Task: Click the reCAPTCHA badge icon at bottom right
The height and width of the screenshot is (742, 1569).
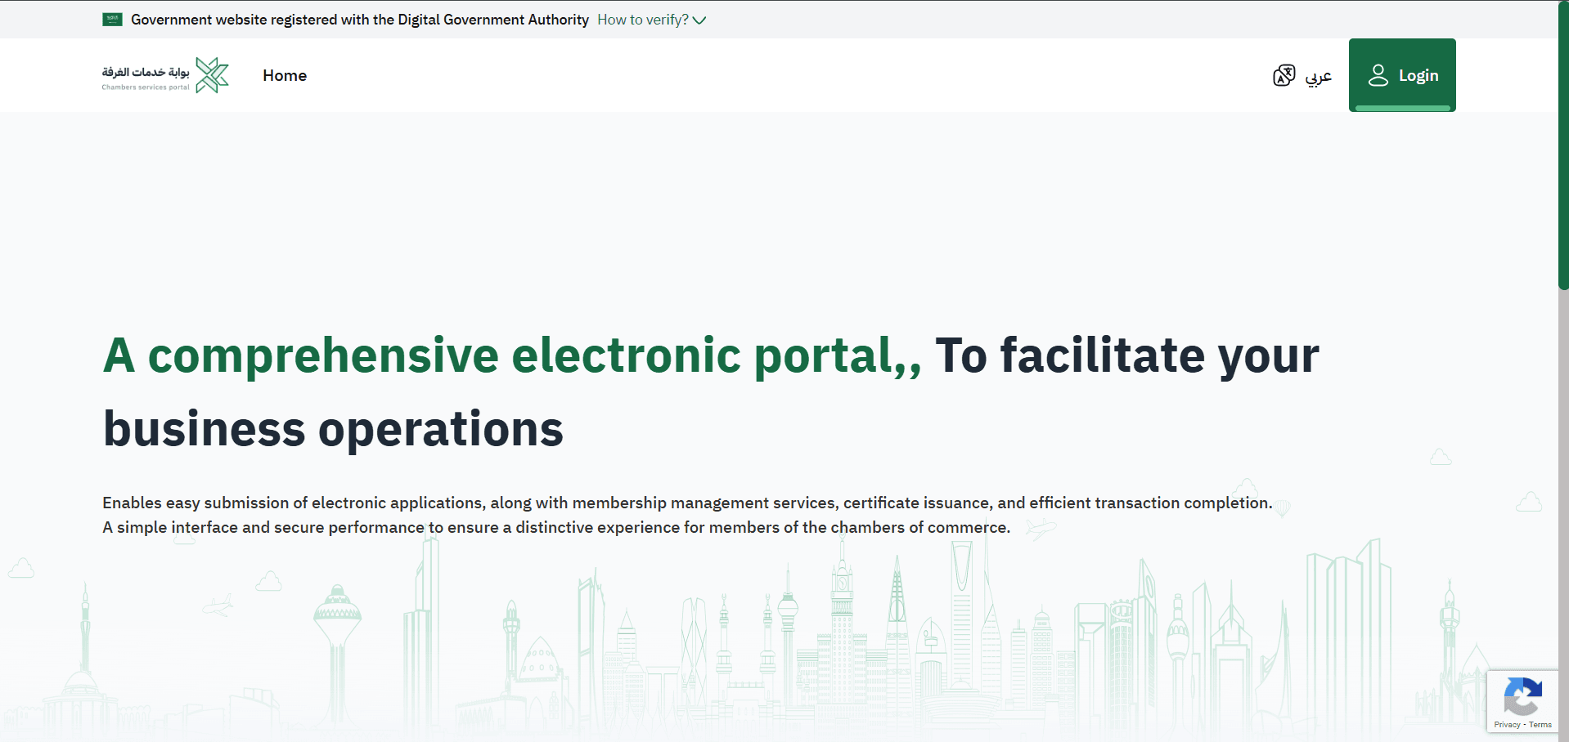Action: coord(1523,695)
